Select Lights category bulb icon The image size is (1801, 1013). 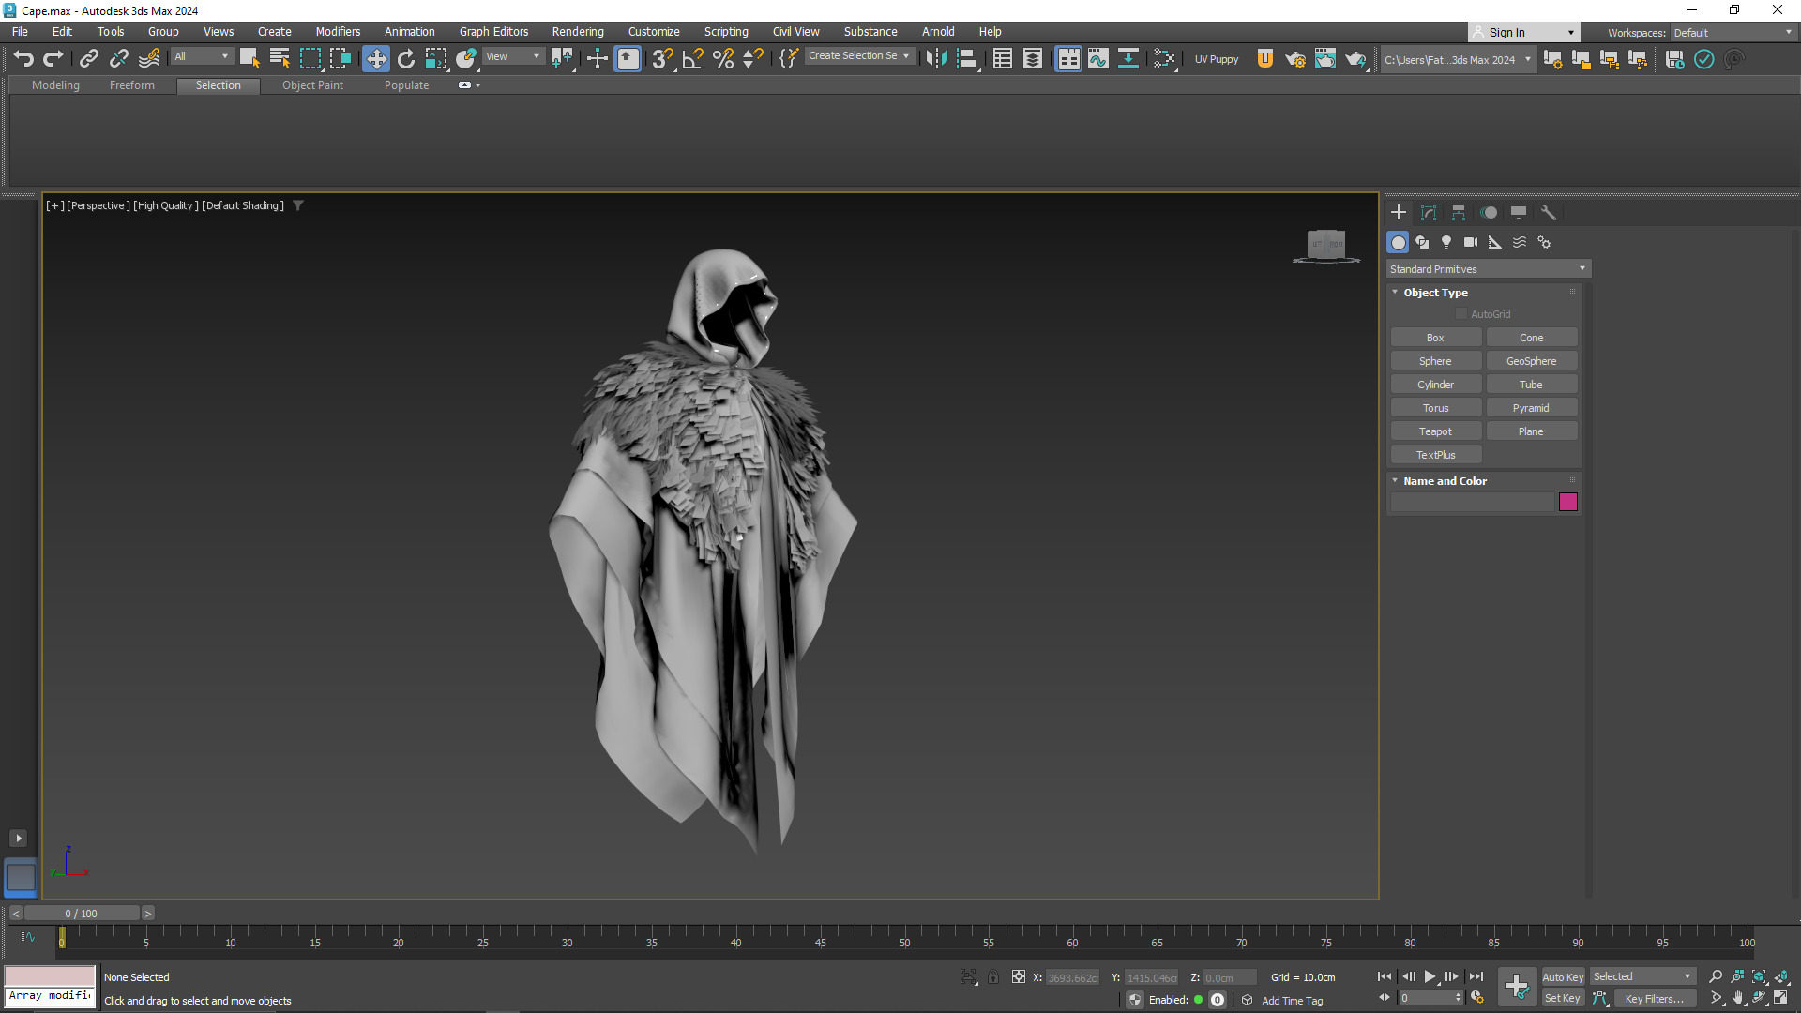pos(1446,243)
